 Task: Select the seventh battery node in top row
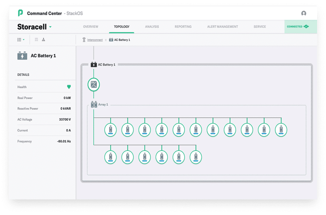point(213,130)
